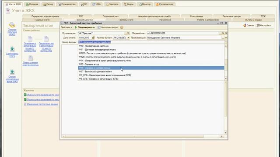The image size is (280, 157).
Task: Click magnifier icon next to Лицевой счет
Action: click(x=226, y=33)
